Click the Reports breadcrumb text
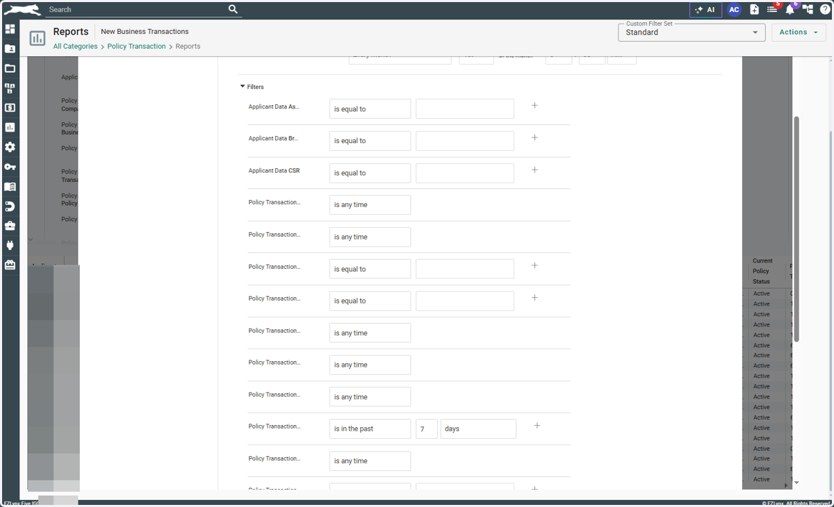 point(188,47)
